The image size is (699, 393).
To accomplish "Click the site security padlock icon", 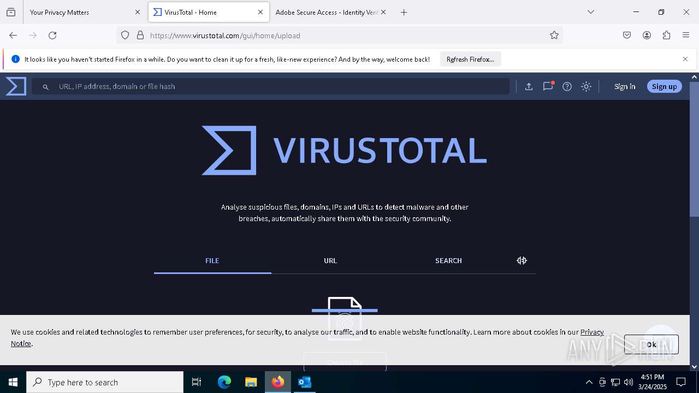I will [x=140, y=35].
